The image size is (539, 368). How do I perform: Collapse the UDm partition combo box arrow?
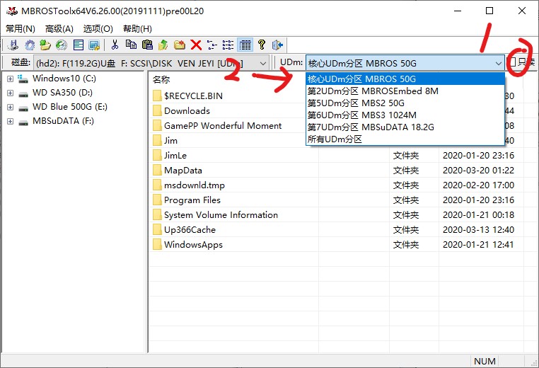[x=499, y=63]
